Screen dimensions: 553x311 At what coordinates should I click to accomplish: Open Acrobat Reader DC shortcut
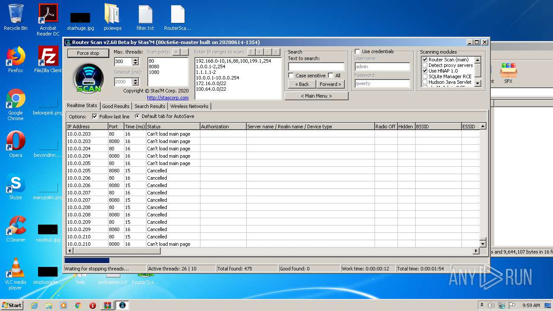tap(48, 20)
